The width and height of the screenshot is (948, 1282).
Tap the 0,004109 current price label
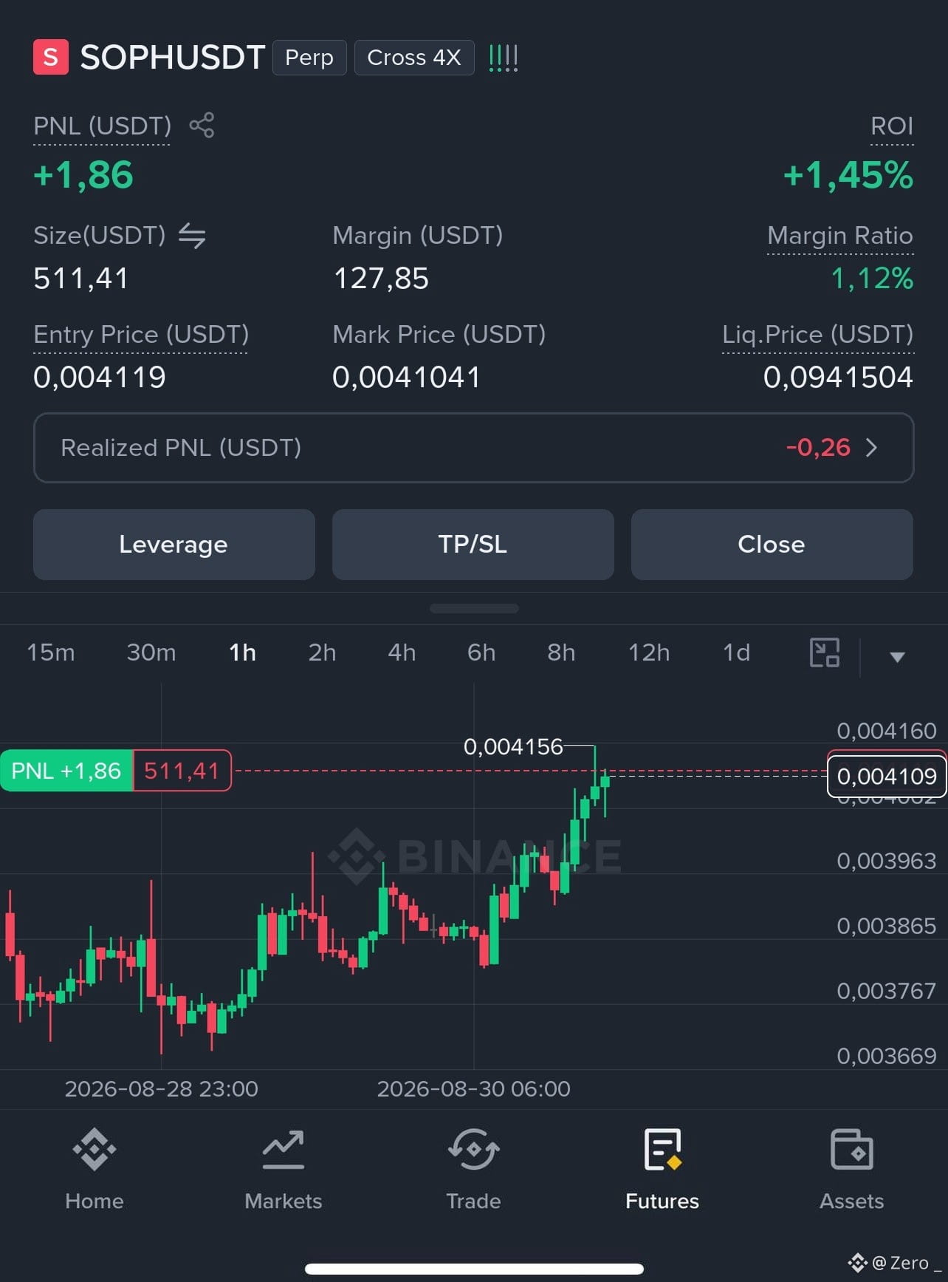click(887, 776)
